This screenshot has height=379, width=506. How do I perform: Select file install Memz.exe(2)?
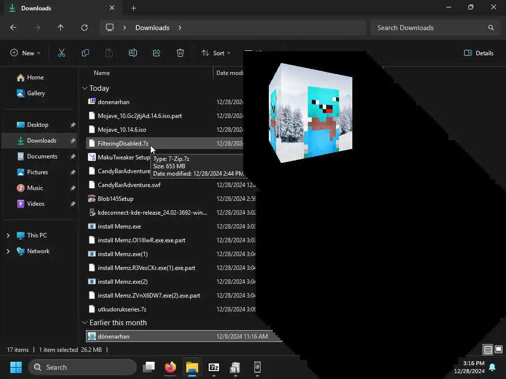[123, 282]
